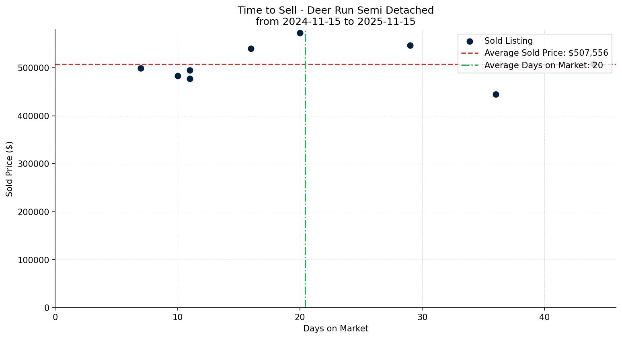Click the 'Average Sold Price: $507,556' legend label
This screenshot has height=339, width=622.
546,53
